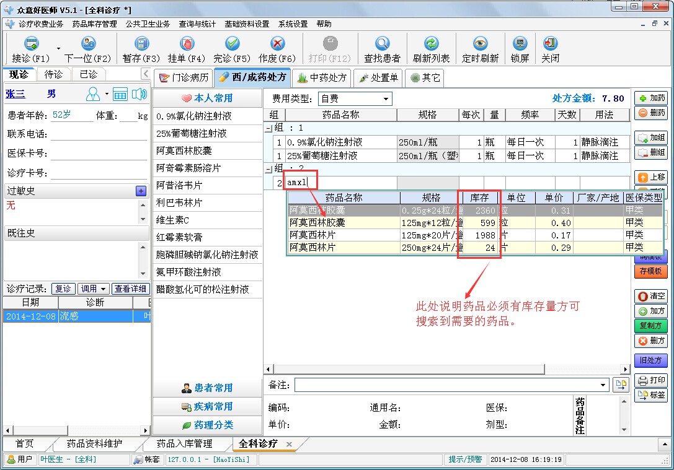Click the 提示/预警 status bar item
Viewport: 674px width, 470px height.
[465, 459]
